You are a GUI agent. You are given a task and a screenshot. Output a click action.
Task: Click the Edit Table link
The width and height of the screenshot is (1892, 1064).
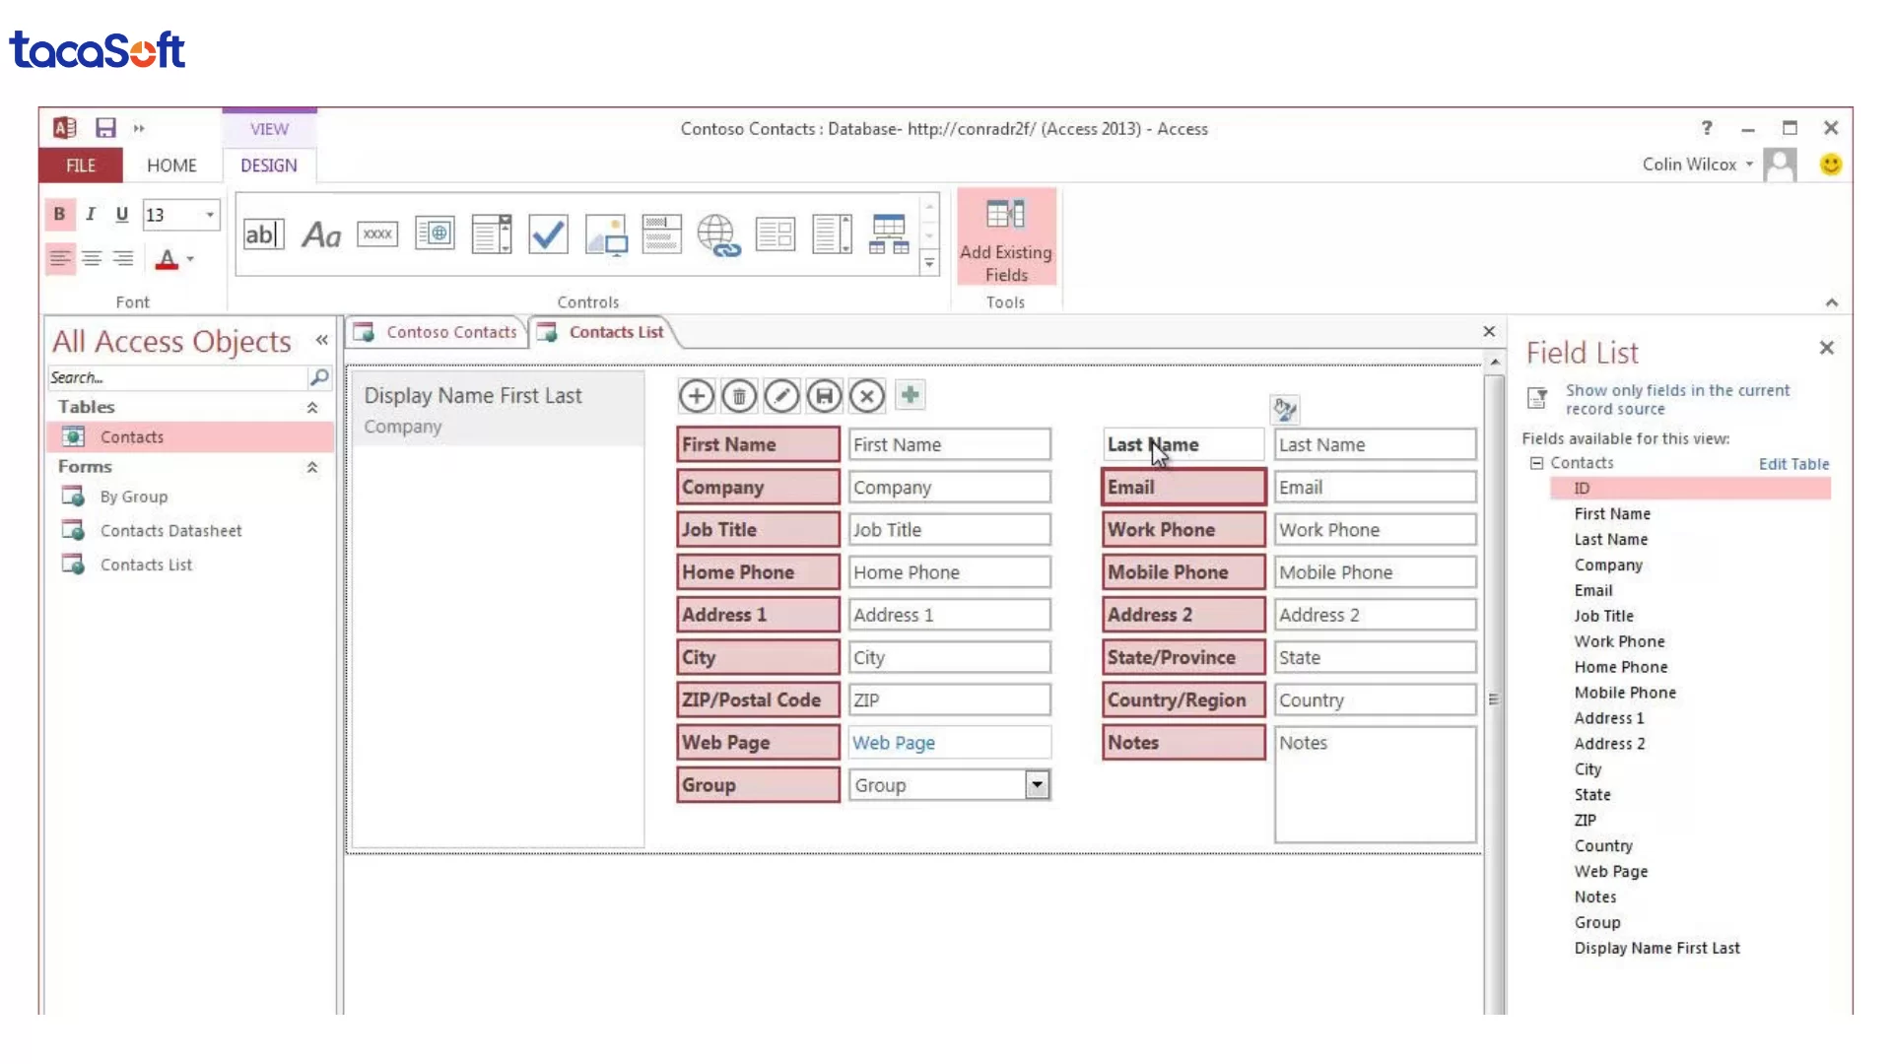(x=1793, y=464)
